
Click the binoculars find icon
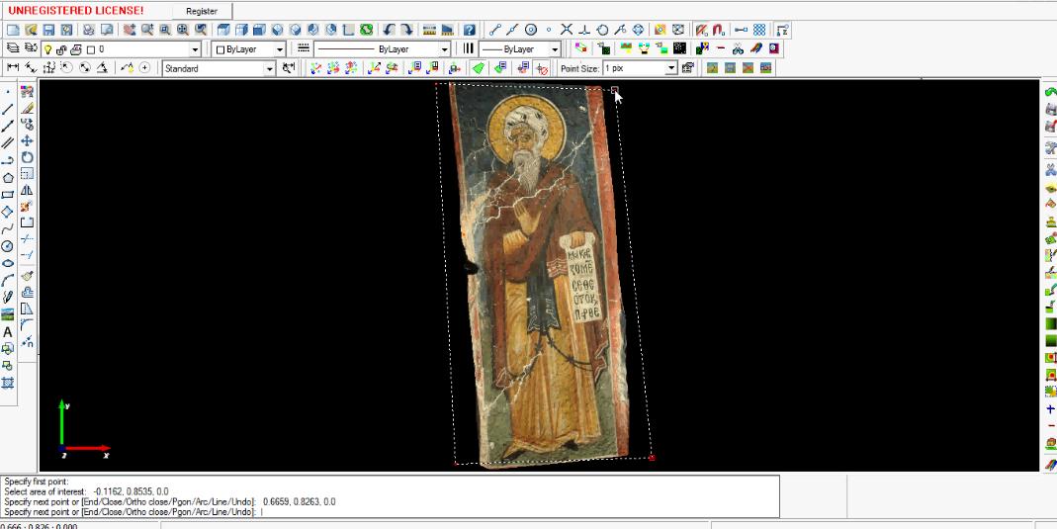738,48
